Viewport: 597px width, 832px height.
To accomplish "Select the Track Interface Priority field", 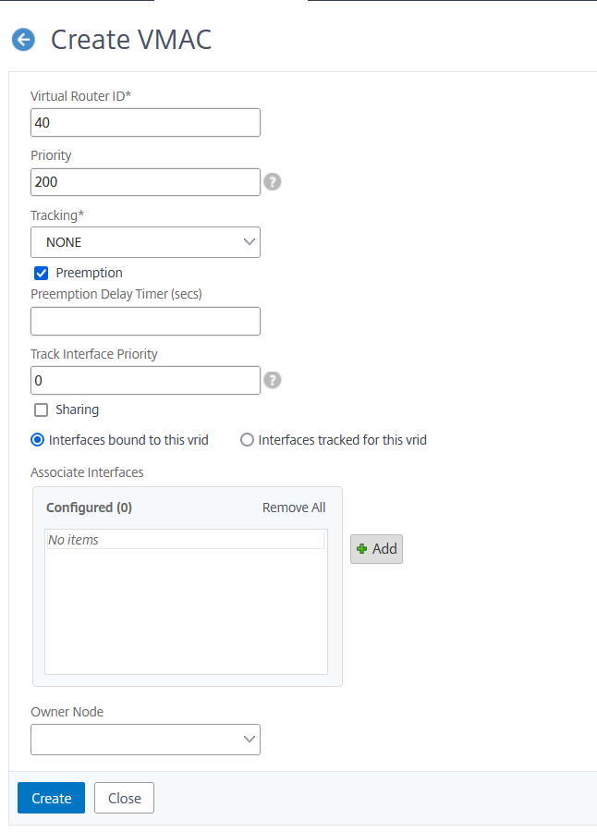I will click(145, 380).
